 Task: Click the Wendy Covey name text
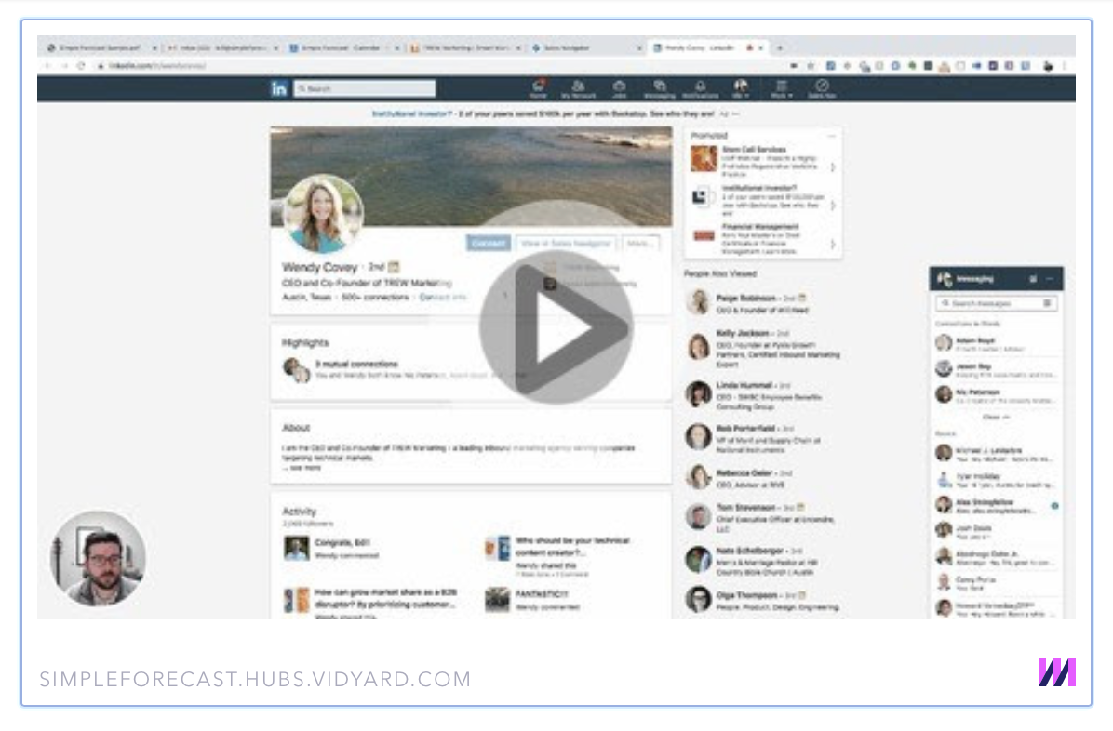point(319,268)
